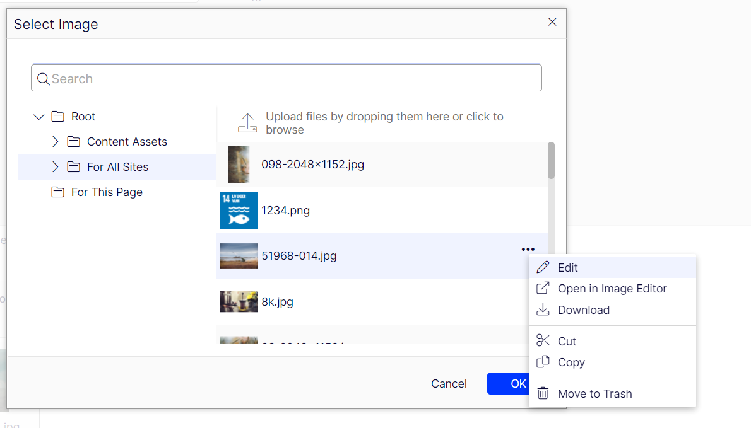
Task: Click the trash can icon
Action: [x=543, y=393]
